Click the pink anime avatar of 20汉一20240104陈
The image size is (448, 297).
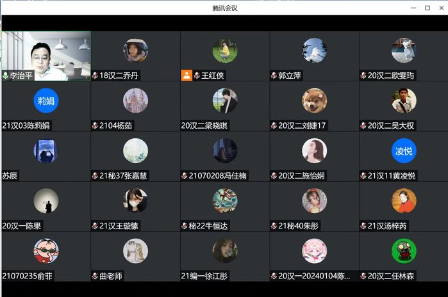point(314,251)
